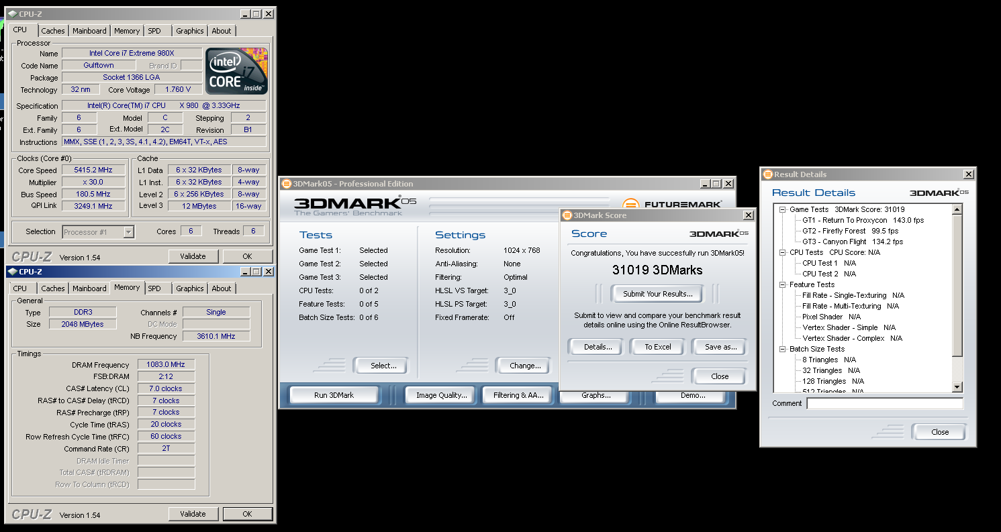Click CPU-Z title bar icon in top window

[x=13, y=13]
